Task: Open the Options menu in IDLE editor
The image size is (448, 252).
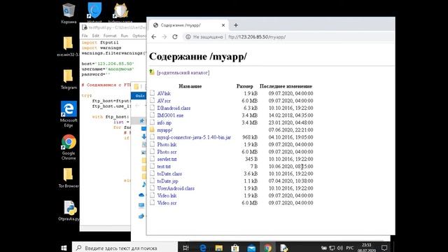Action: click(139, 36)
